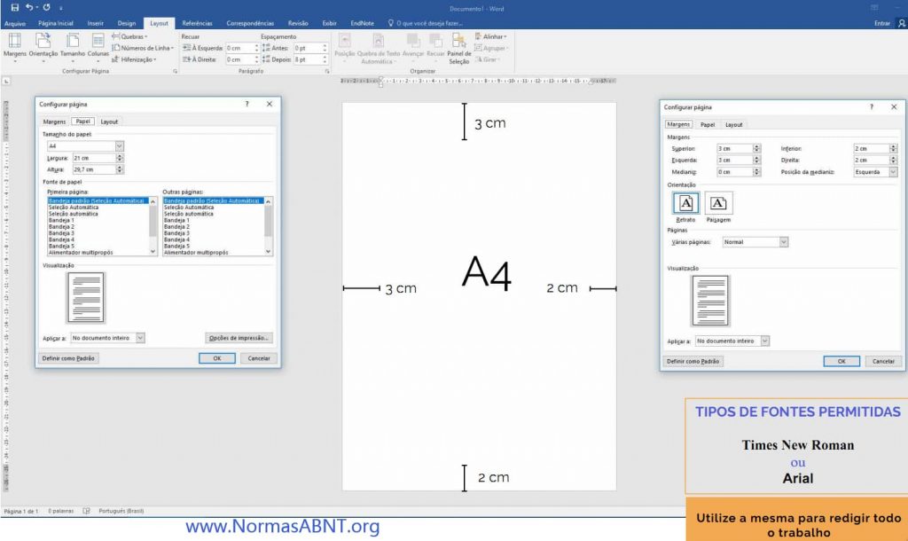The height and width of the screenshot is (541, 908).
Task: Switch to the Referências ribbon tab
Action: [x=197, y=23]
